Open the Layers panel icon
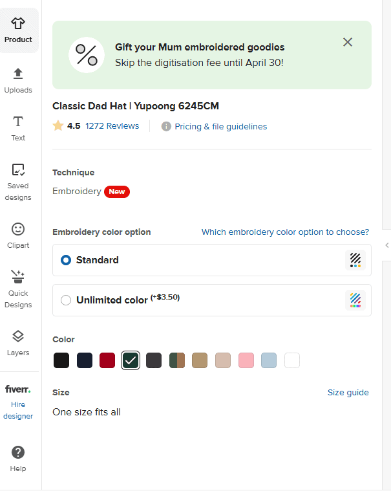 (18, 336)
